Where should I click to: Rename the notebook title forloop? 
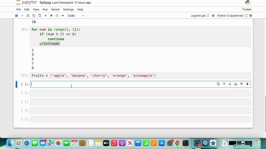tap(45, 3)
